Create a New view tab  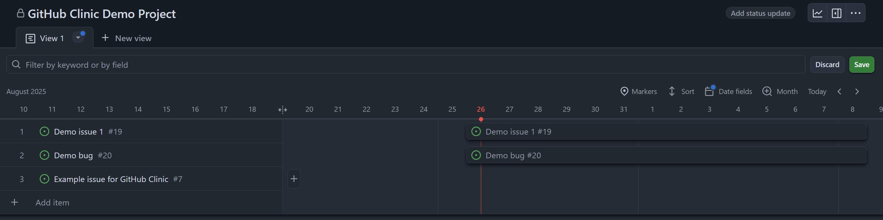pyautogui.click(x=127, y=38)
